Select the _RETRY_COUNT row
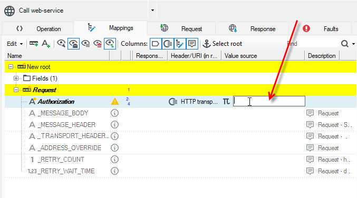This screenshot has height=198, width=357. (x=180, y=160)
